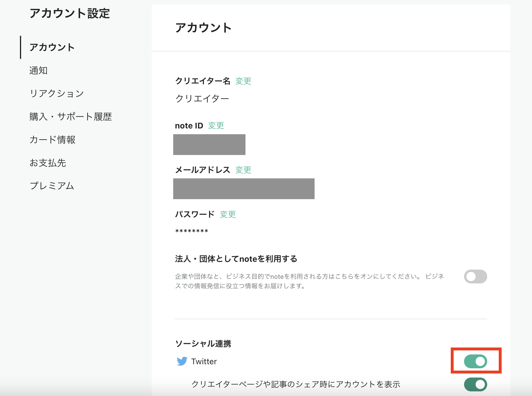Open the リアクション settings section
The image size is (532, 396).
57,94
